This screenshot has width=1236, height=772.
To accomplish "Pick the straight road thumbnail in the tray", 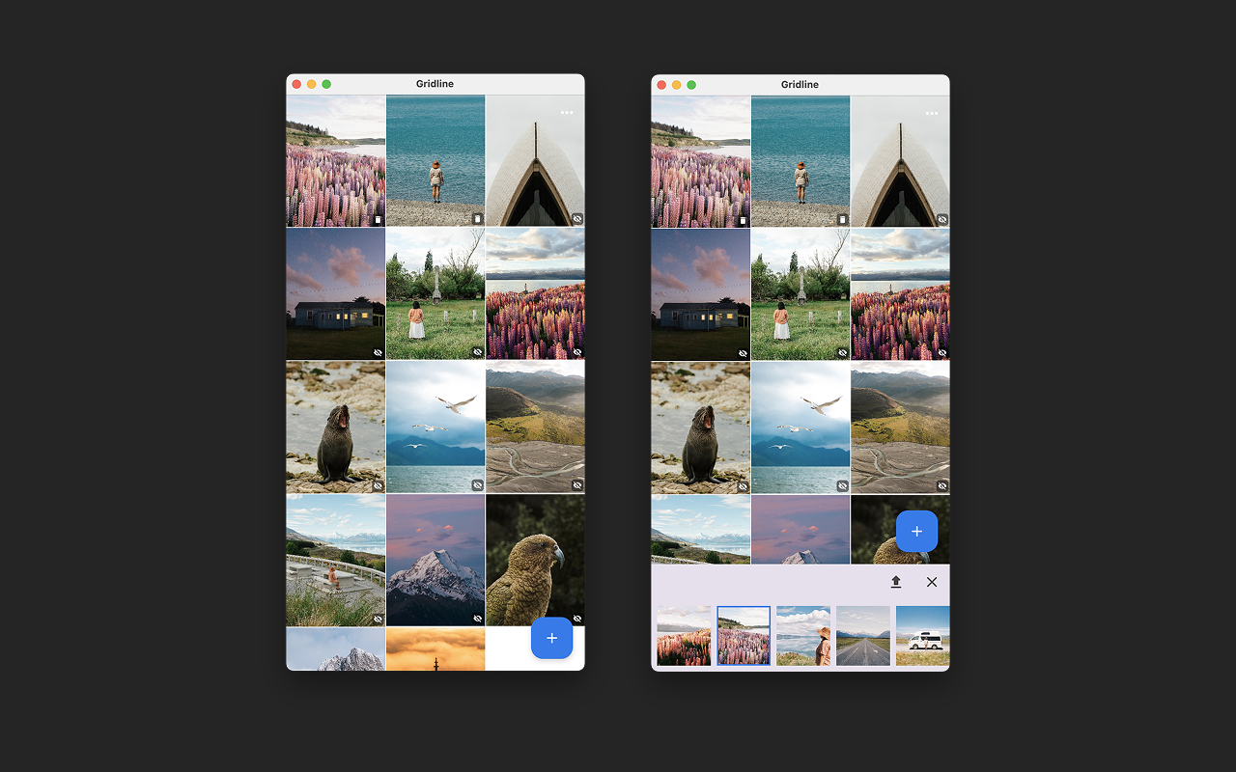I will pos(863,636).
